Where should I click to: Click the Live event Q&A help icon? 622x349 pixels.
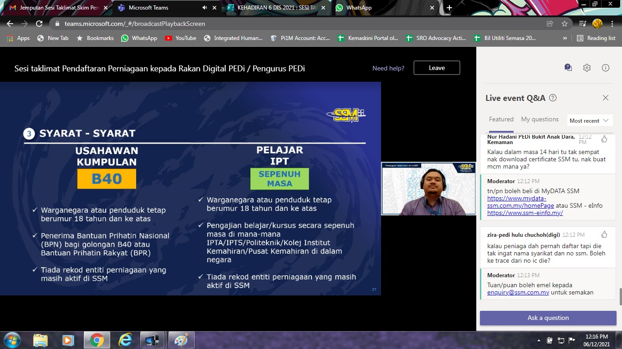pyautogui.click(x=553, y=98)
